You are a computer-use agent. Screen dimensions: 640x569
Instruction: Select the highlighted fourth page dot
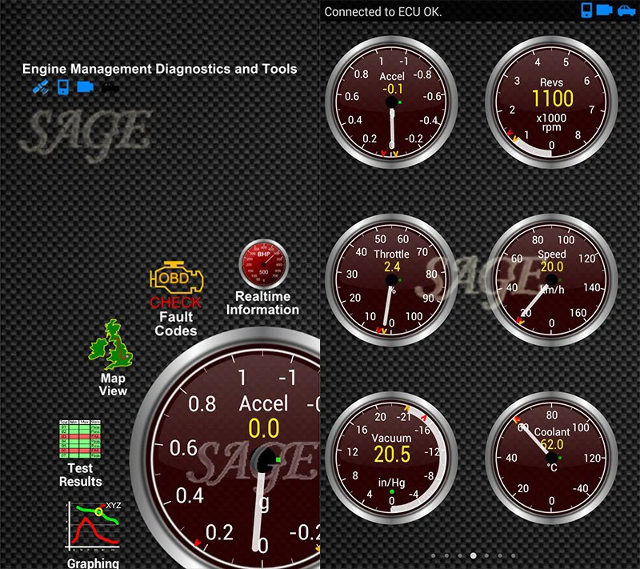click(x=473, y=555)
